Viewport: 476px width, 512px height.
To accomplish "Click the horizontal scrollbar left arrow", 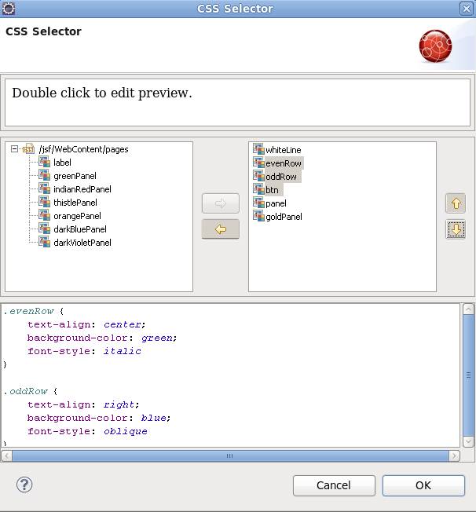I will pyautogui.click(x=7, y=455).
